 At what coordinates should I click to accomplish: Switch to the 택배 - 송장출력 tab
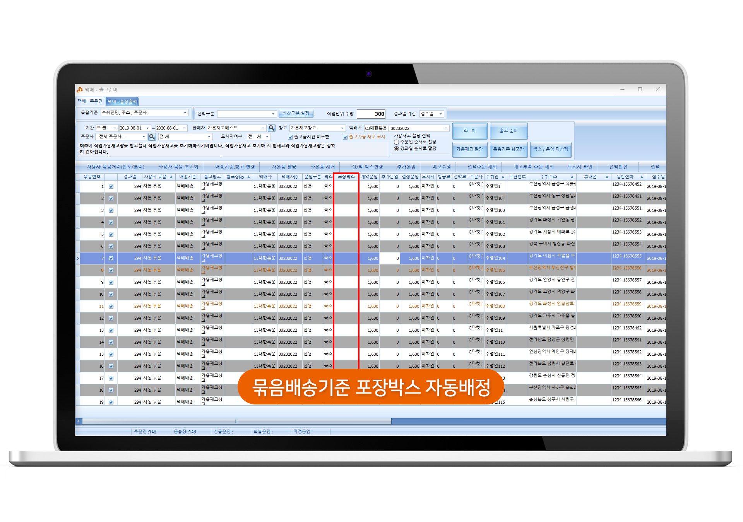[x=122, y=101]
